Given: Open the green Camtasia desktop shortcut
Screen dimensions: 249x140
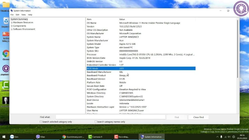Looking at the screenshot, I should tap(6, 85).
